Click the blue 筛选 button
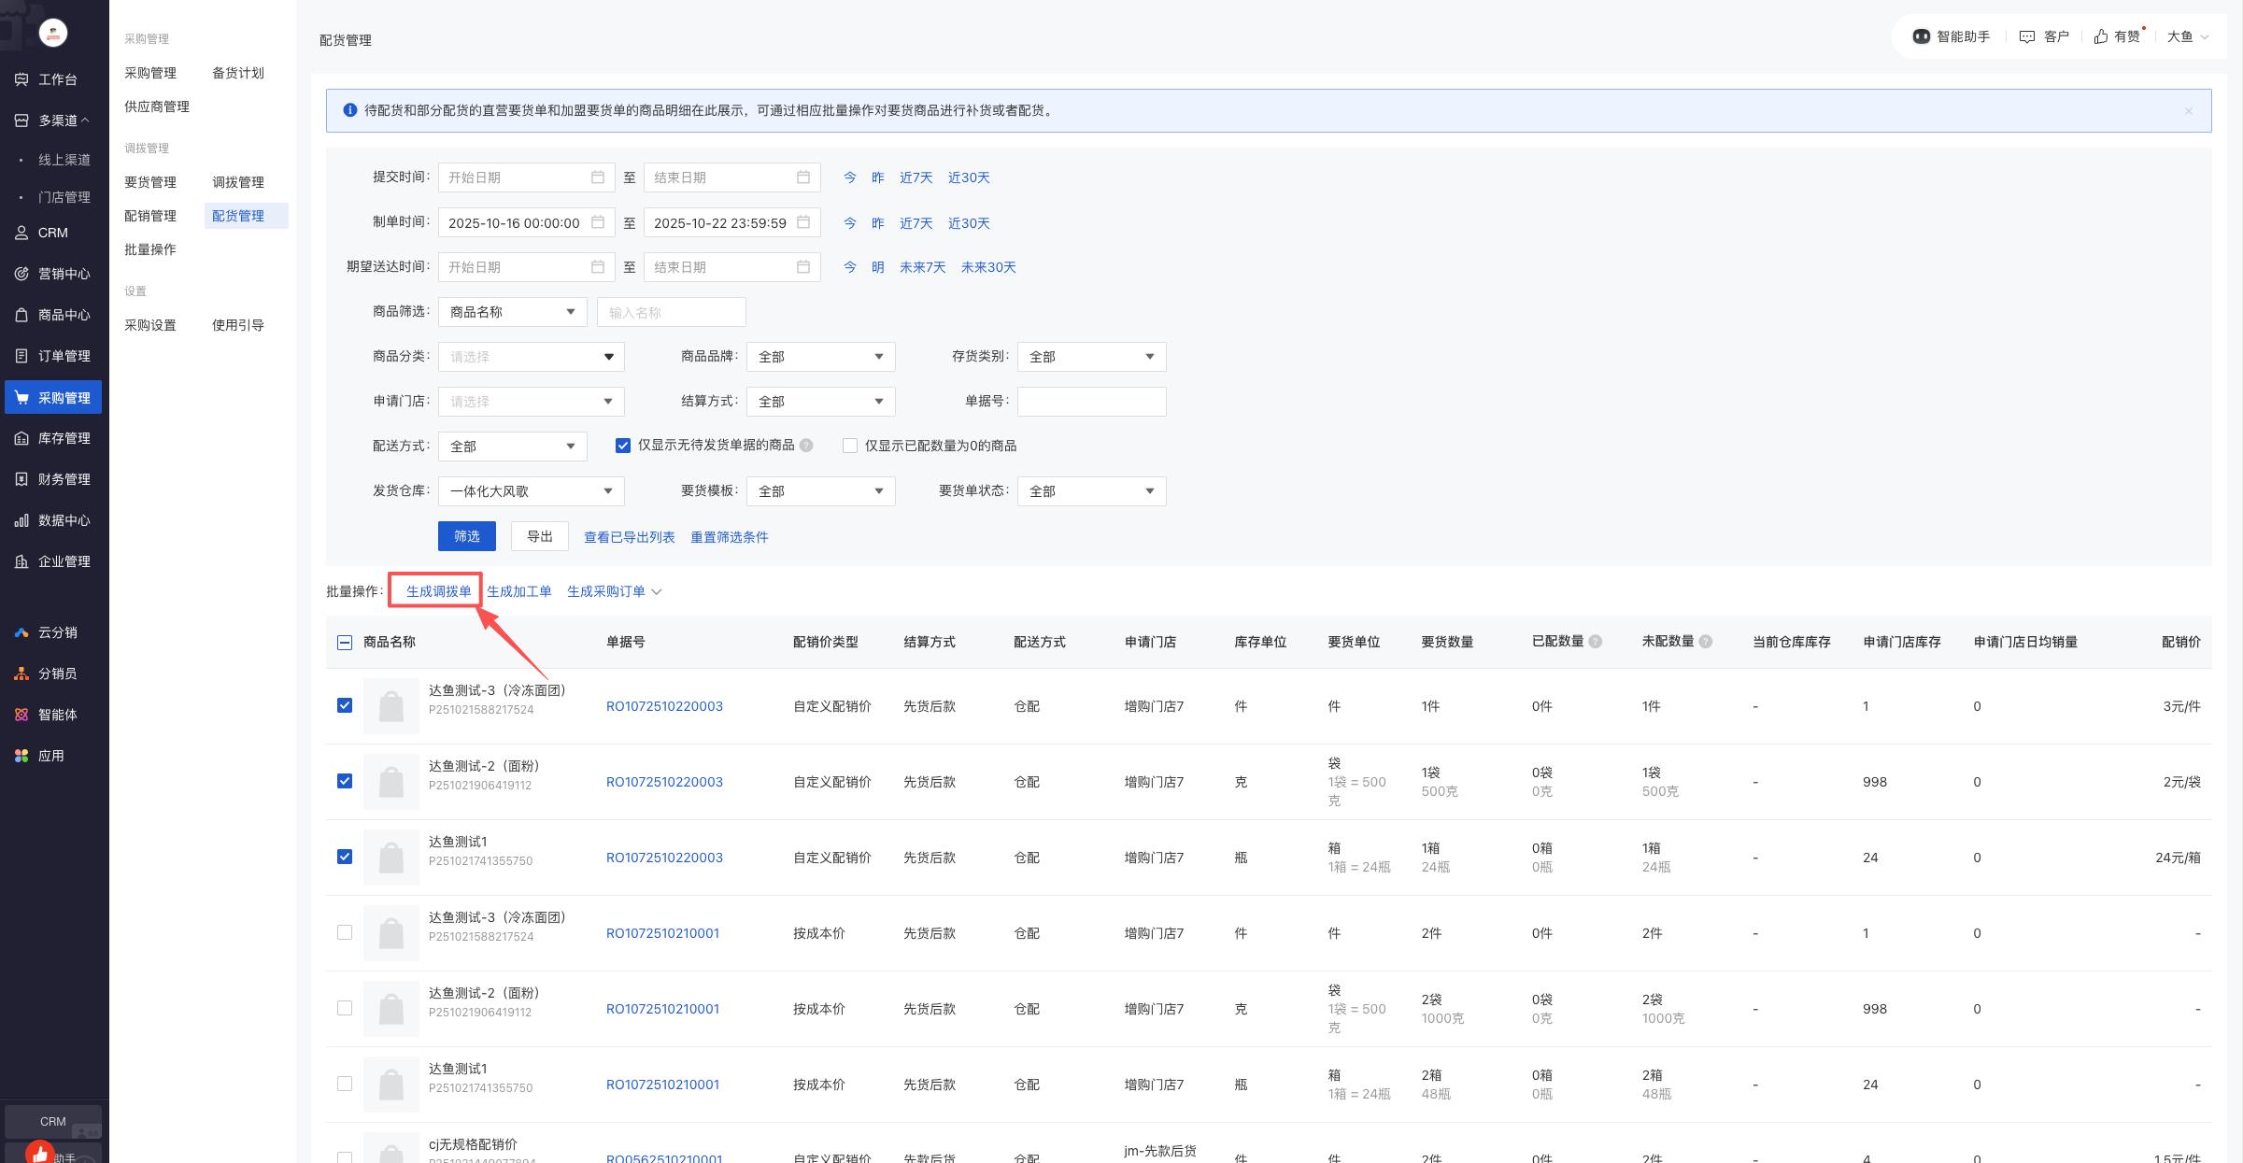 tap(466, 536)
